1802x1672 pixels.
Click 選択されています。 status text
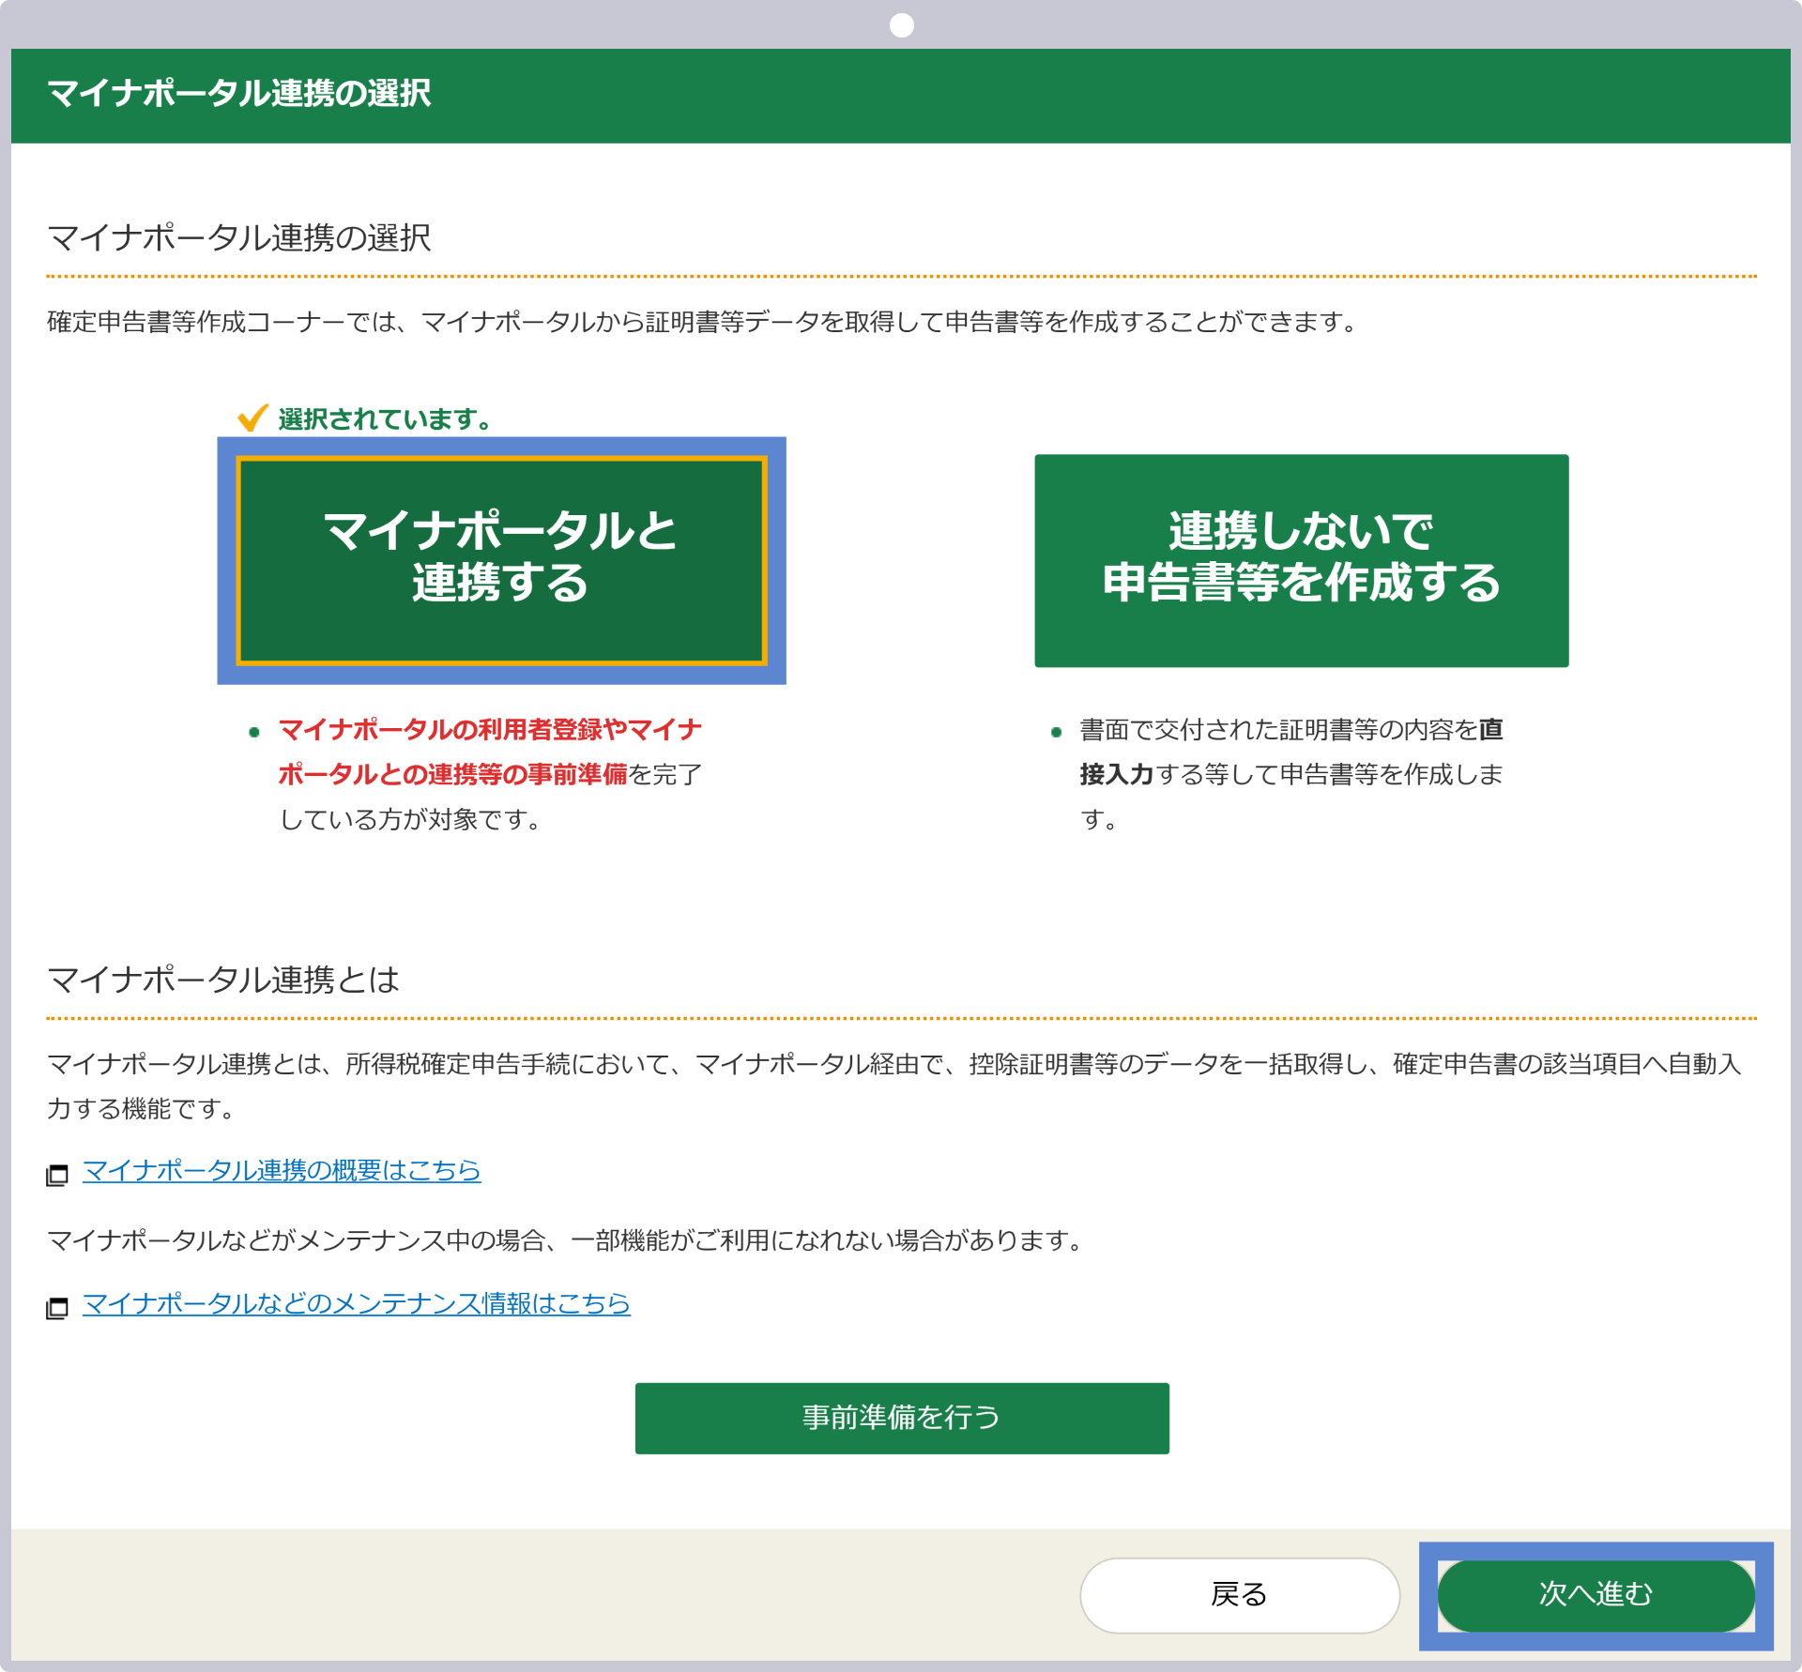[386, 419]
